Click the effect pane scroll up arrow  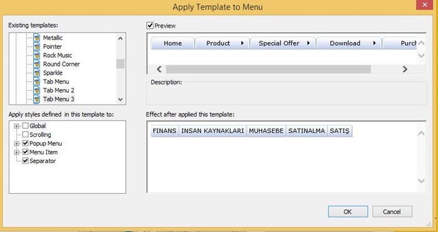tap(422, 133)
